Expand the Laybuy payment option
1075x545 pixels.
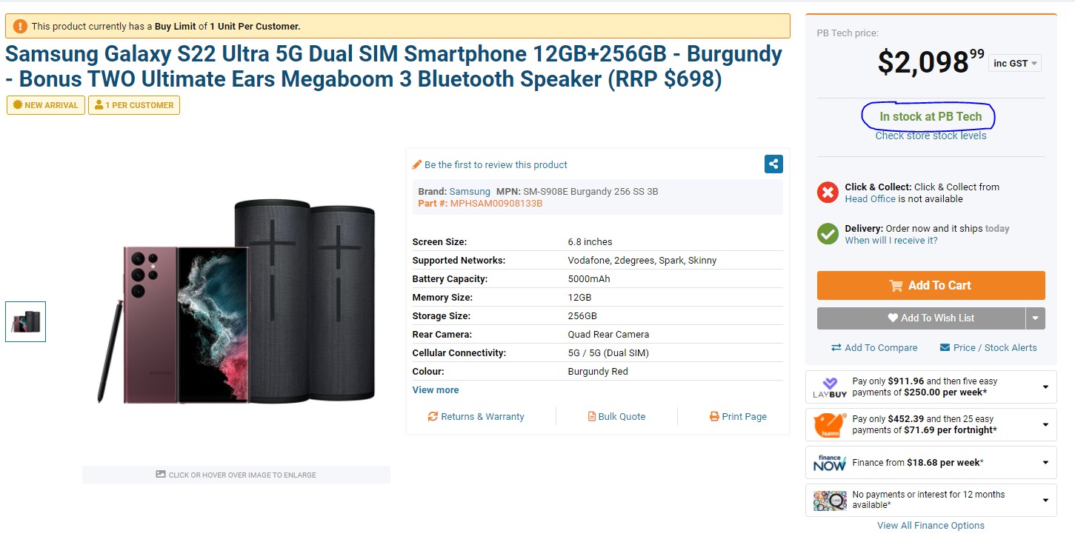coord(1045,387)
